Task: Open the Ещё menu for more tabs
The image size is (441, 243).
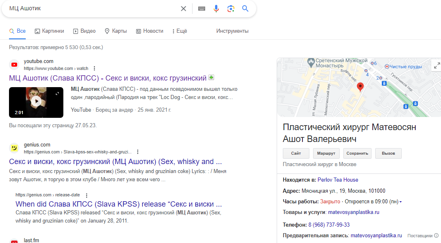Action: (180, 31)
